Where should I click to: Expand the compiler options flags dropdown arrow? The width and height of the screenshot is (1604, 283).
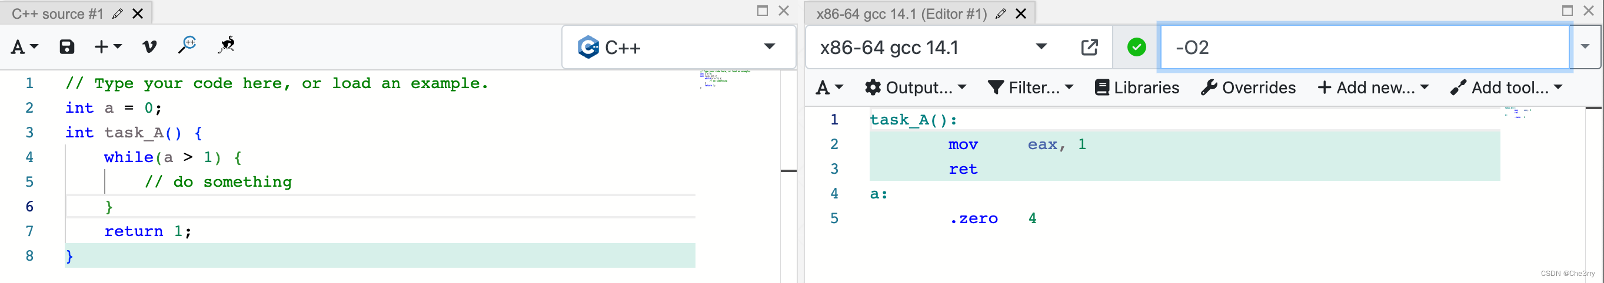[x=1585, y=46]
